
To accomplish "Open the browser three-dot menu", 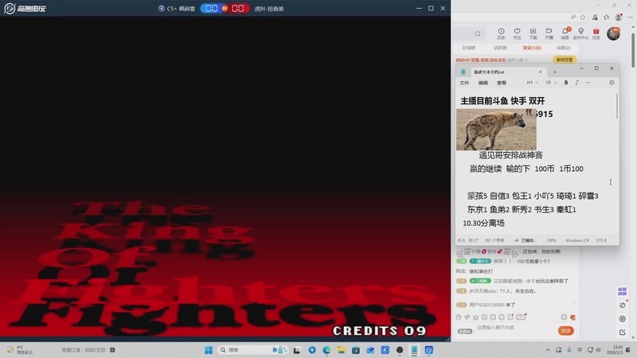I will point(630,17).
